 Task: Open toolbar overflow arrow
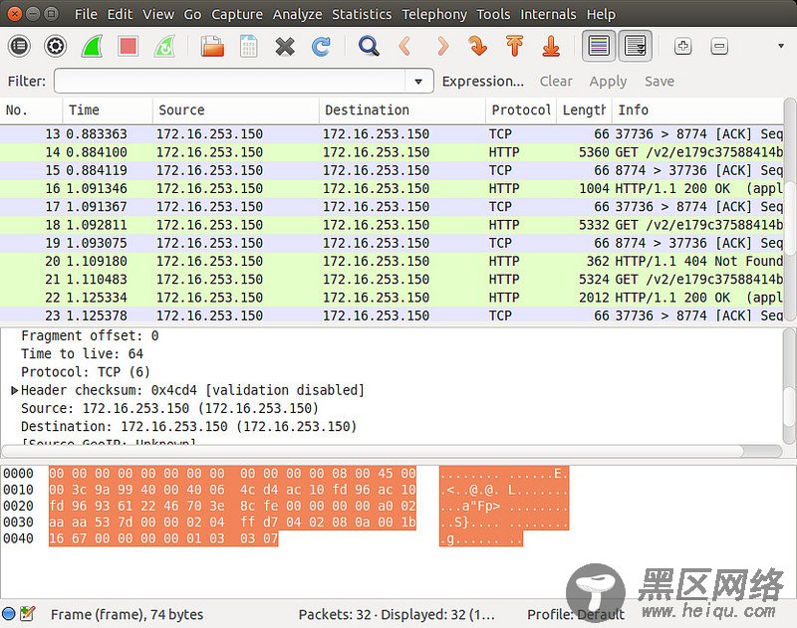(x=781, y=46)
